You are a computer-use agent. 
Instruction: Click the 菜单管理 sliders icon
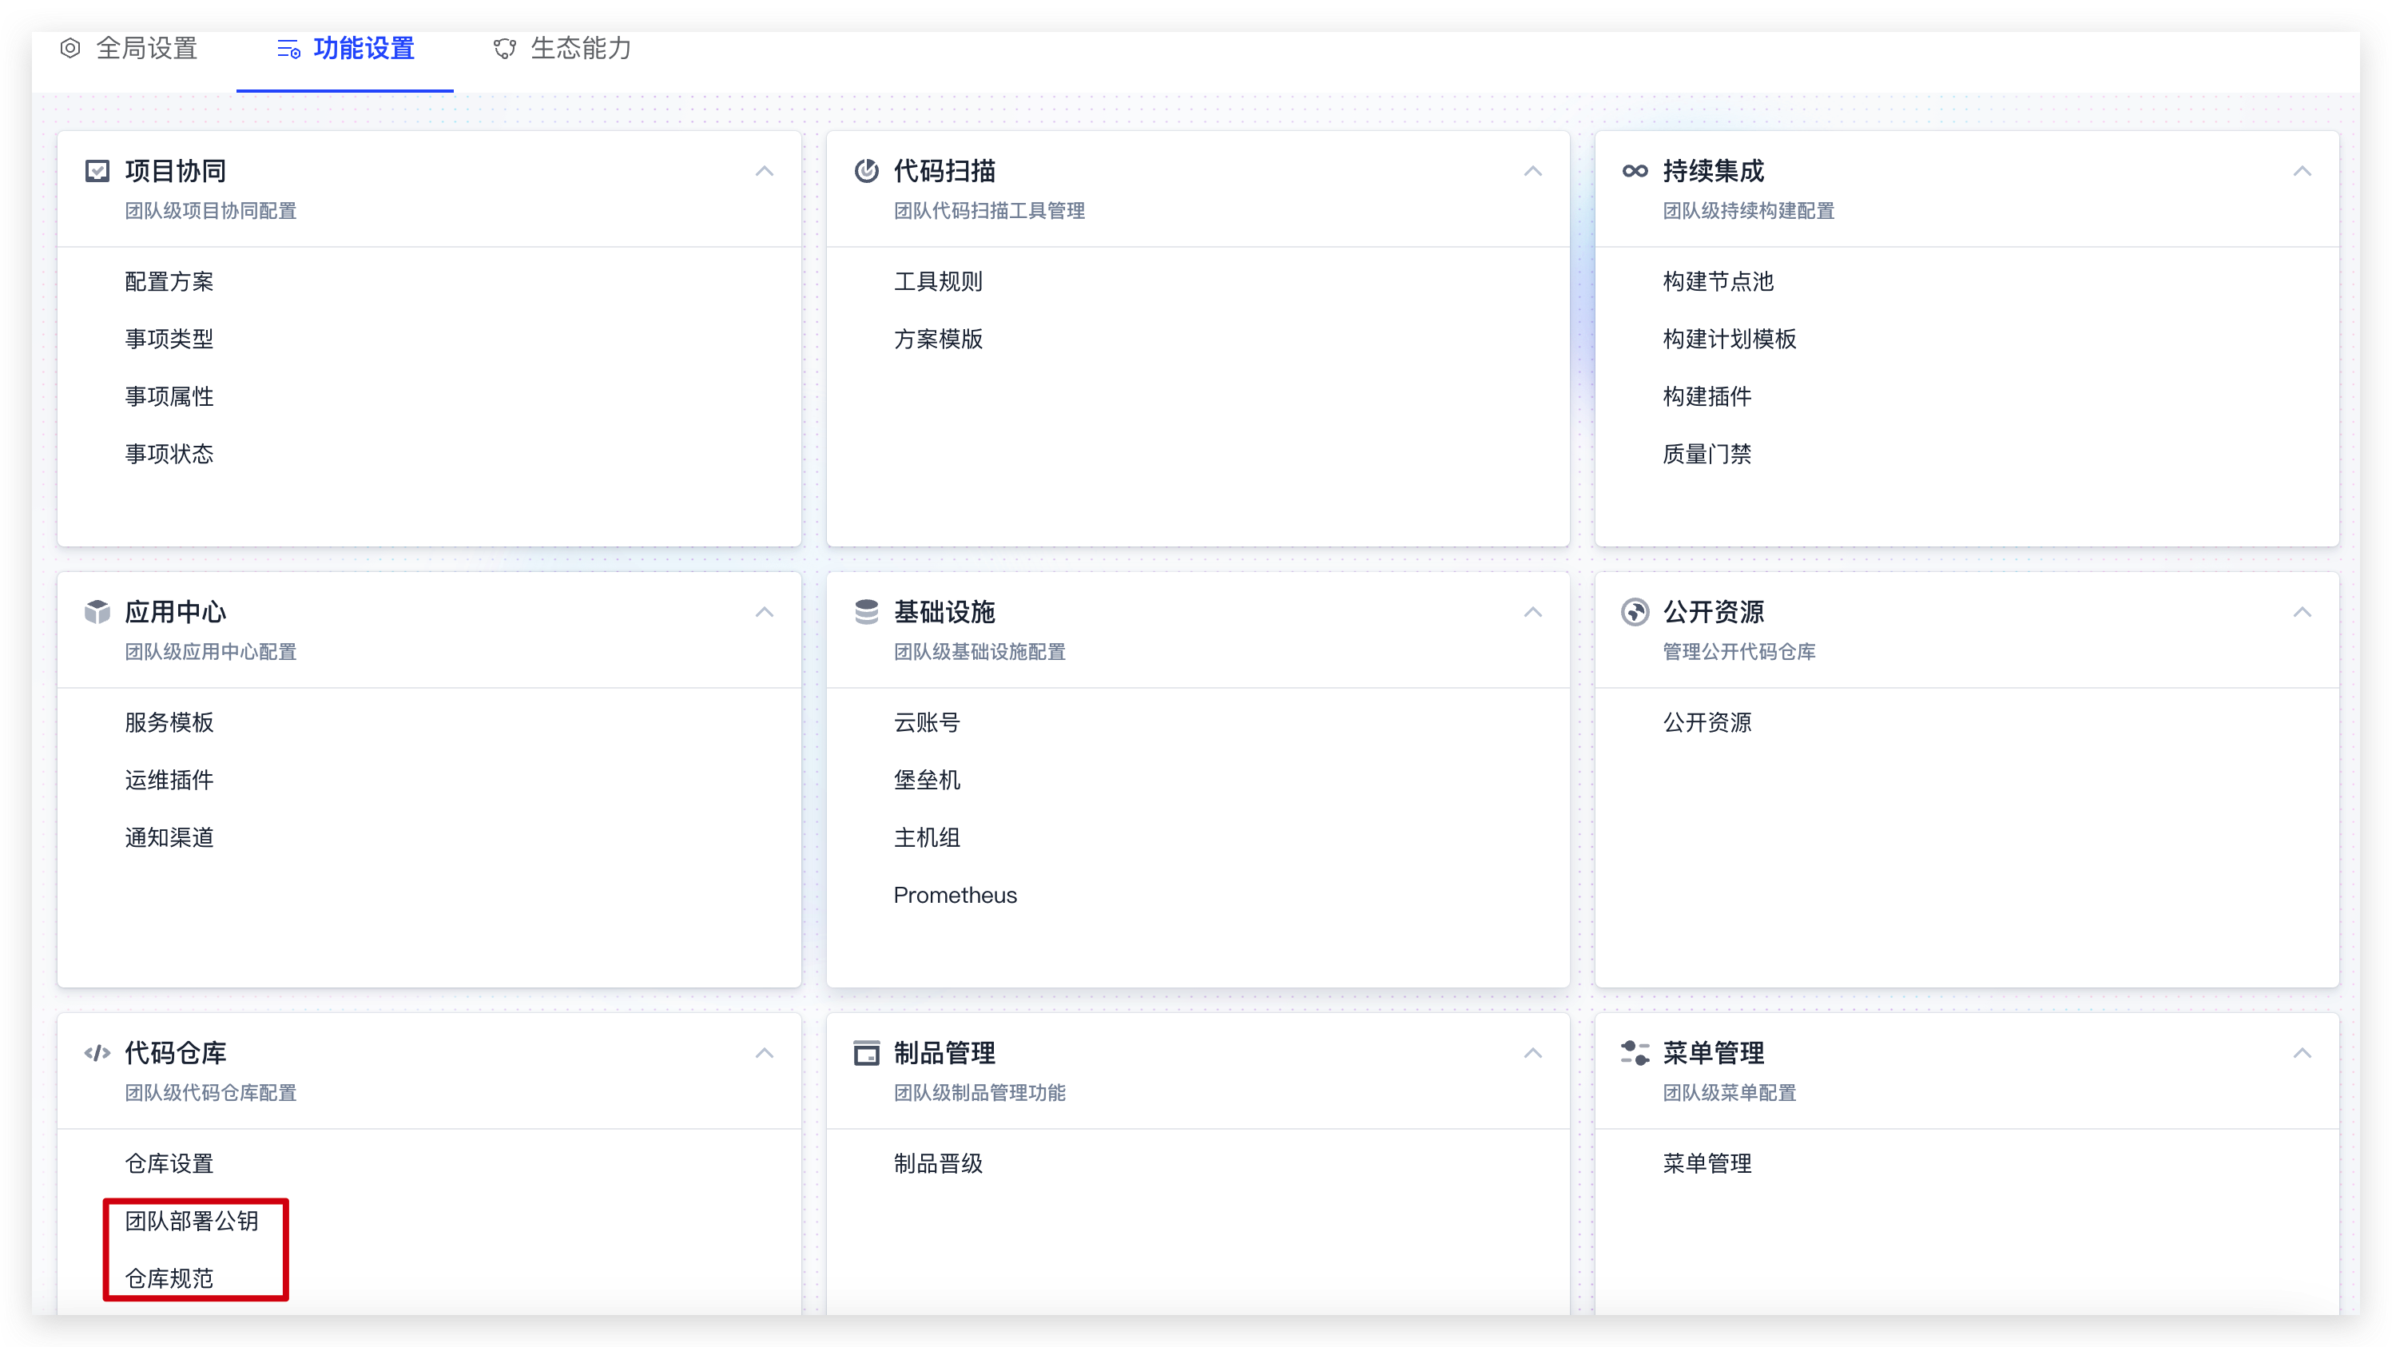[1635, 1053]
